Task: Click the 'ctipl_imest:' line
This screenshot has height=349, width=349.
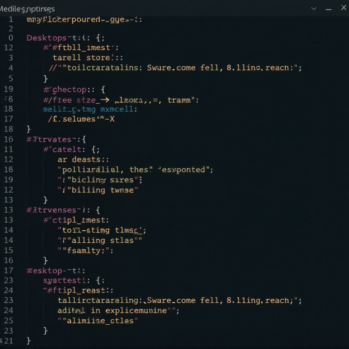Action: [76, 220]
